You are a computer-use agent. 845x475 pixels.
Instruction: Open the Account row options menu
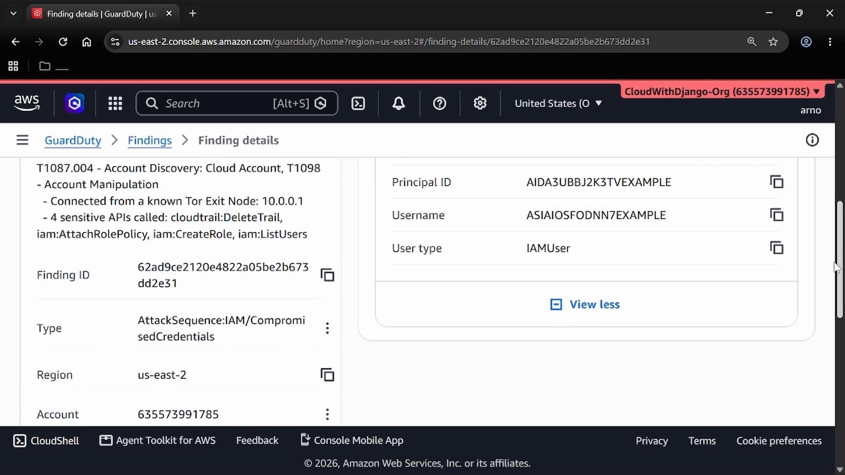(327, 414)
